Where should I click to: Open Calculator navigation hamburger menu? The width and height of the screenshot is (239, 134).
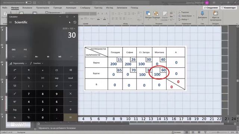click(x=10, y=22)
